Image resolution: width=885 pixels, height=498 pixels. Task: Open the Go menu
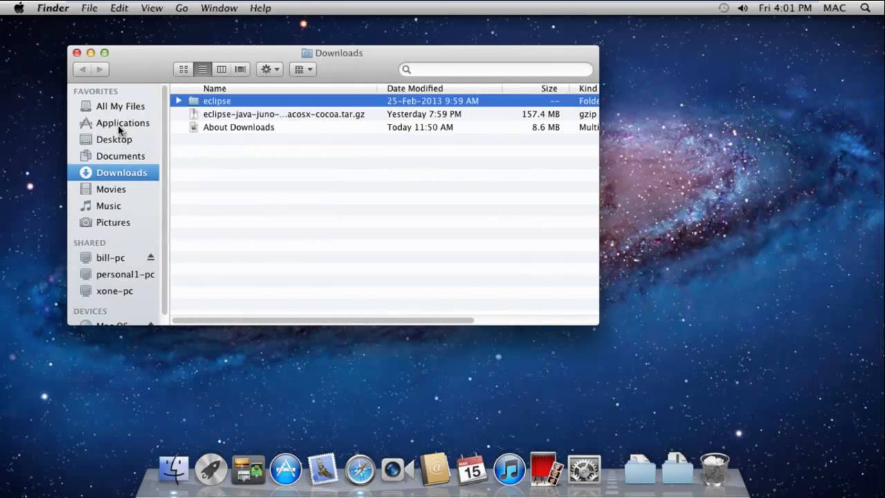[x=182, y=8]
